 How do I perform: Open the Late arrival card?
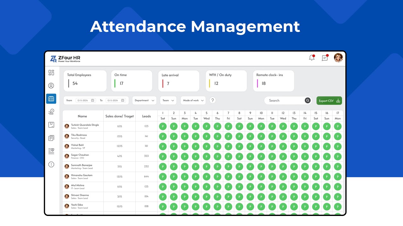[x=179, y=81]
